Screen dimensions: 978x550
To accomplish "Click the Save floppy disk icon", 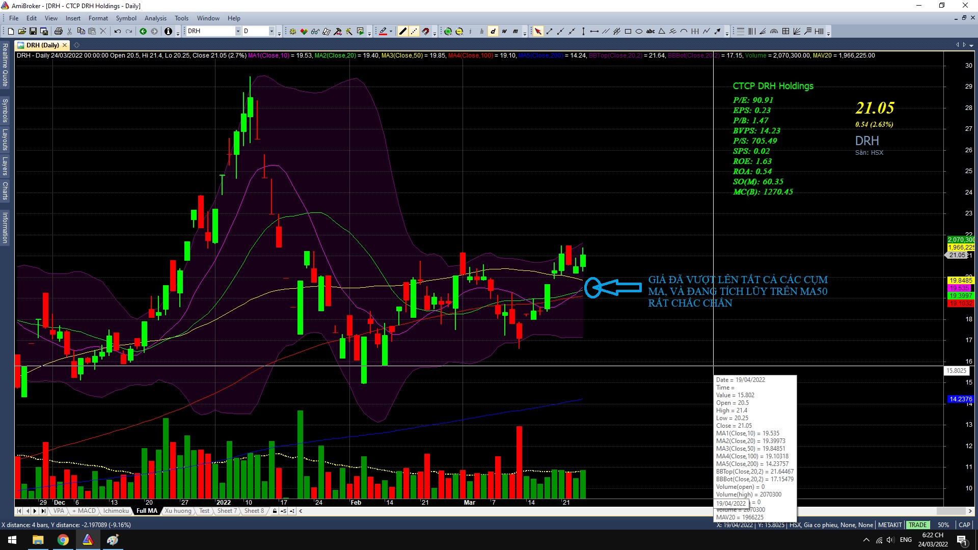I will click(33, 32).
